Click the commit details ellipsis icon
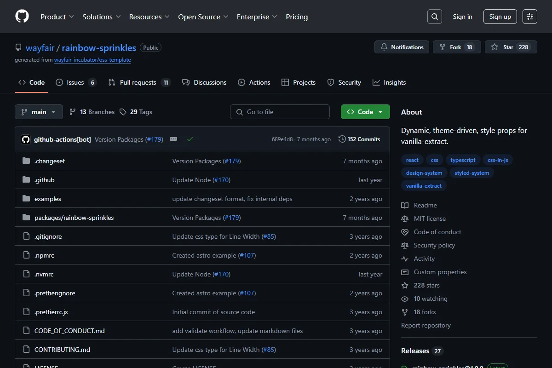Screen dimensions: 552x368 click(x=173, y=139)
